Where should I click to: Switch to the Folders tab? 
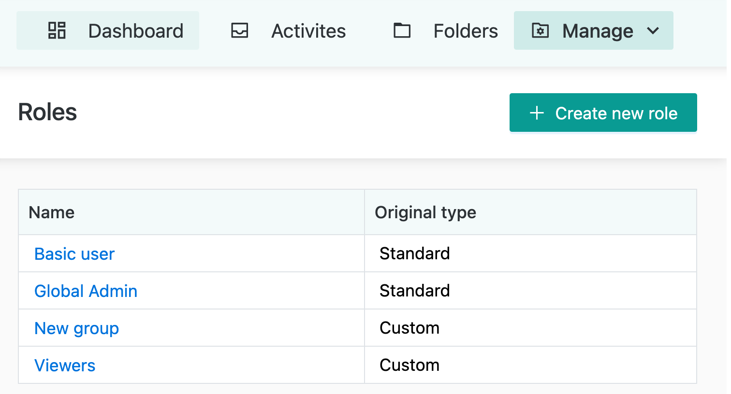[446, 30]
